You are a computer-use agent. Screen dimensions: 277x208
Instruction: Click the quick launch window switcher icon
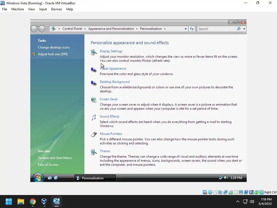tap(56, 178)
